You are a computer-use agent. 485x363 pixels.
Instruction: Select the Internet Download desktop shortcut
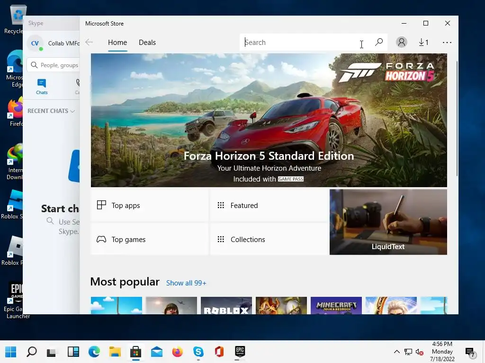point(15,162)
